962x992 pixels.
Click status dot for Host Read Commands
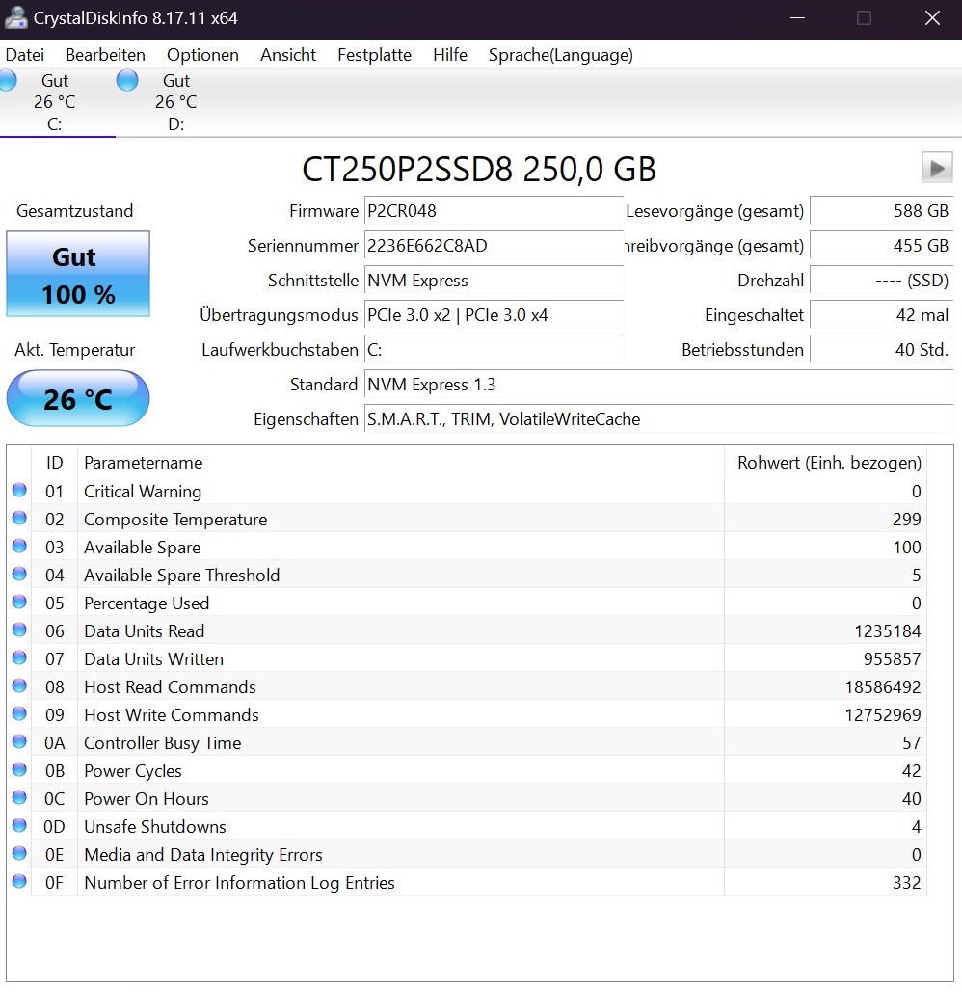pos(19,685)
